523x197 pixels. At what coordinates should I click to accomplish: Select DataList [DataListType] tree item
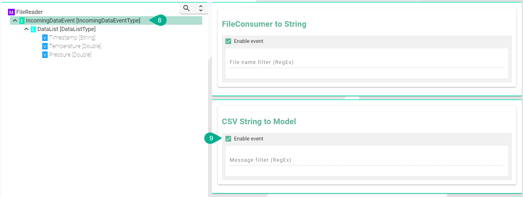[66, 29]
